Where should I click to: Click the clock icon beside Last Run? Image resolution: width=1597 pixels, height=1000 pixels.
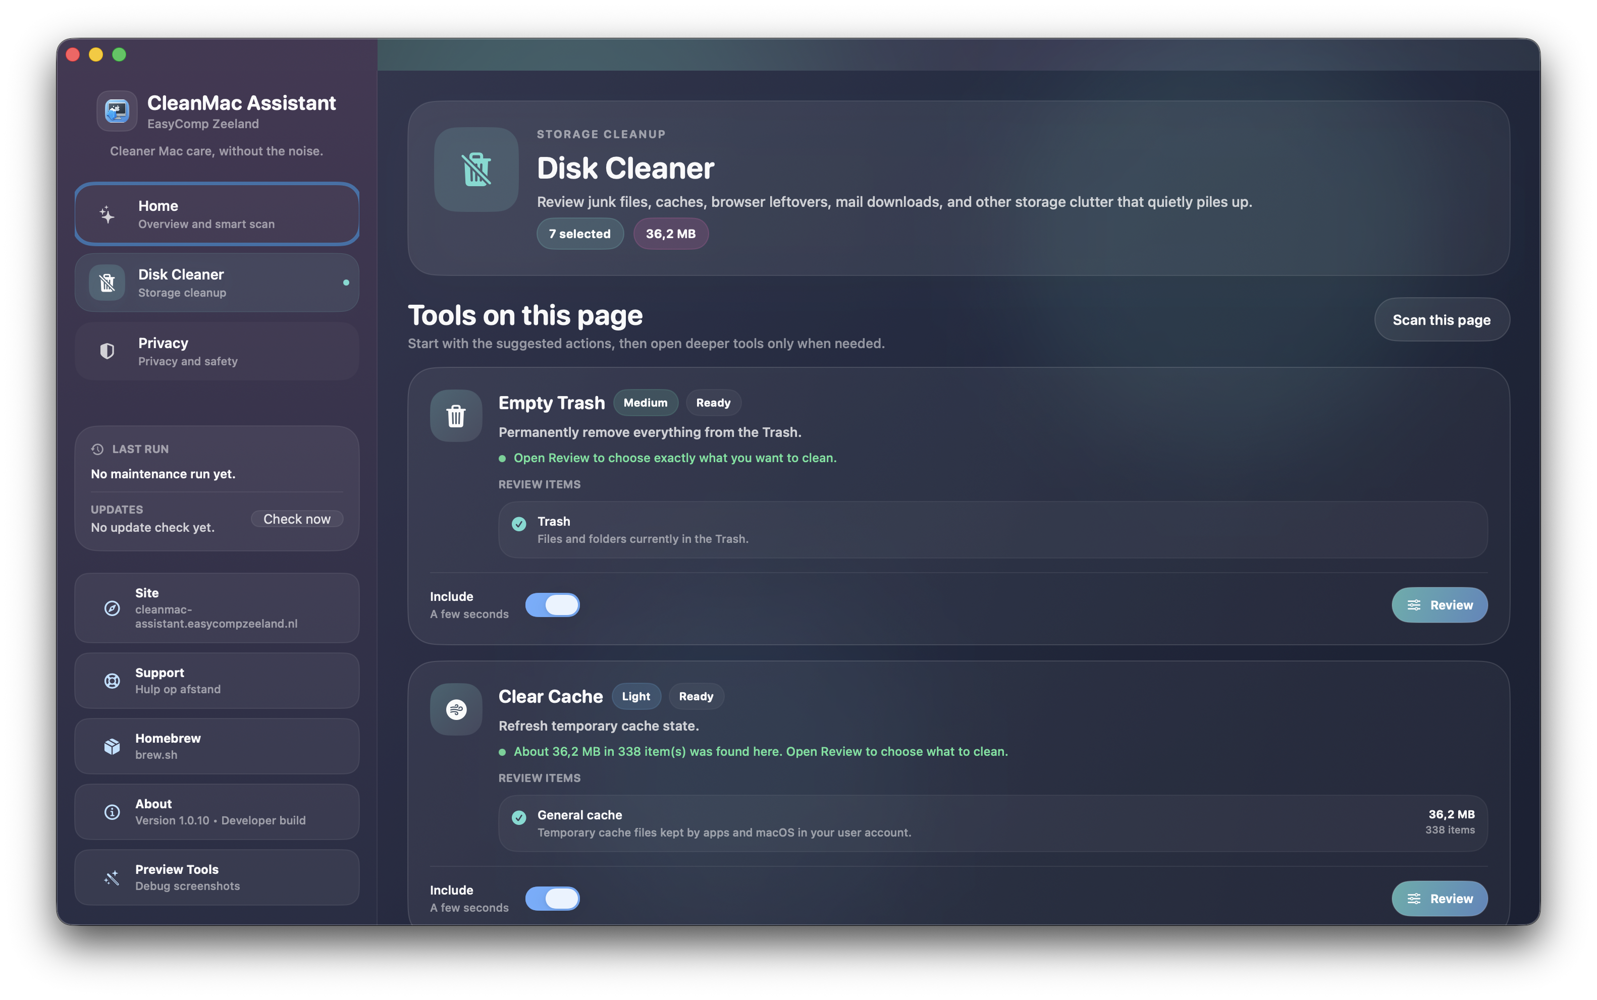(x=96, y=449)
